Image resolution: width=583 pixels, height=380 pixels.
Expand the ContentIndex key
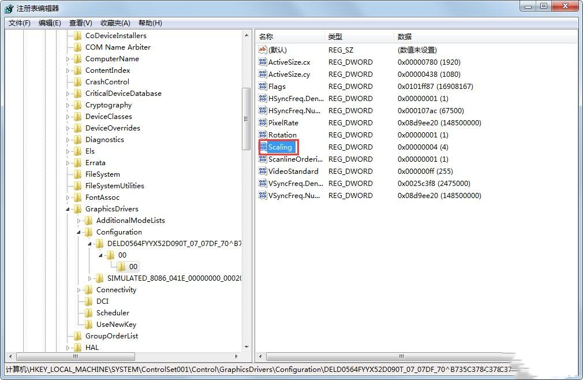coord(68,70)
